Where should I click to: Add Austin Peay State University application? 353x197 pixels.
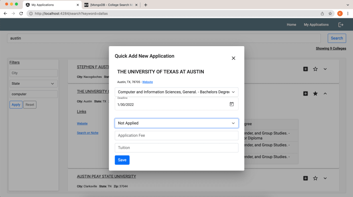point(305,178)
